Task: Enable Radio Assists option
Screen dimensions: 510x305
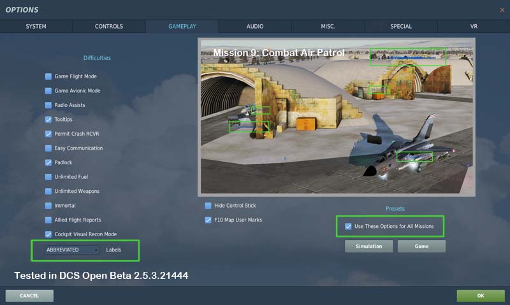Action: pos(48,105)
